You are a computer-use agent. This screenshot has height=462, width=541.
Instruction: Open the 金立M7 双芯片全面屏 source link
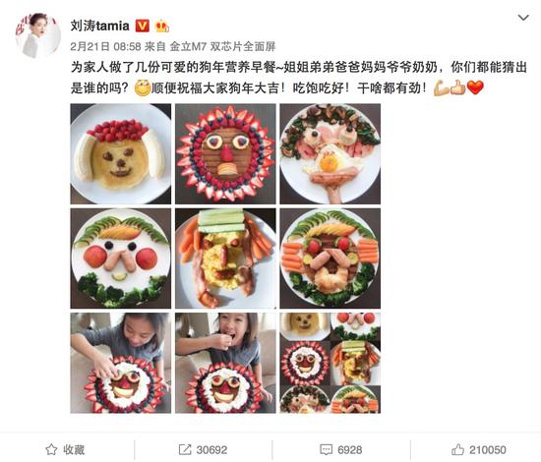[x=222, y=46]
